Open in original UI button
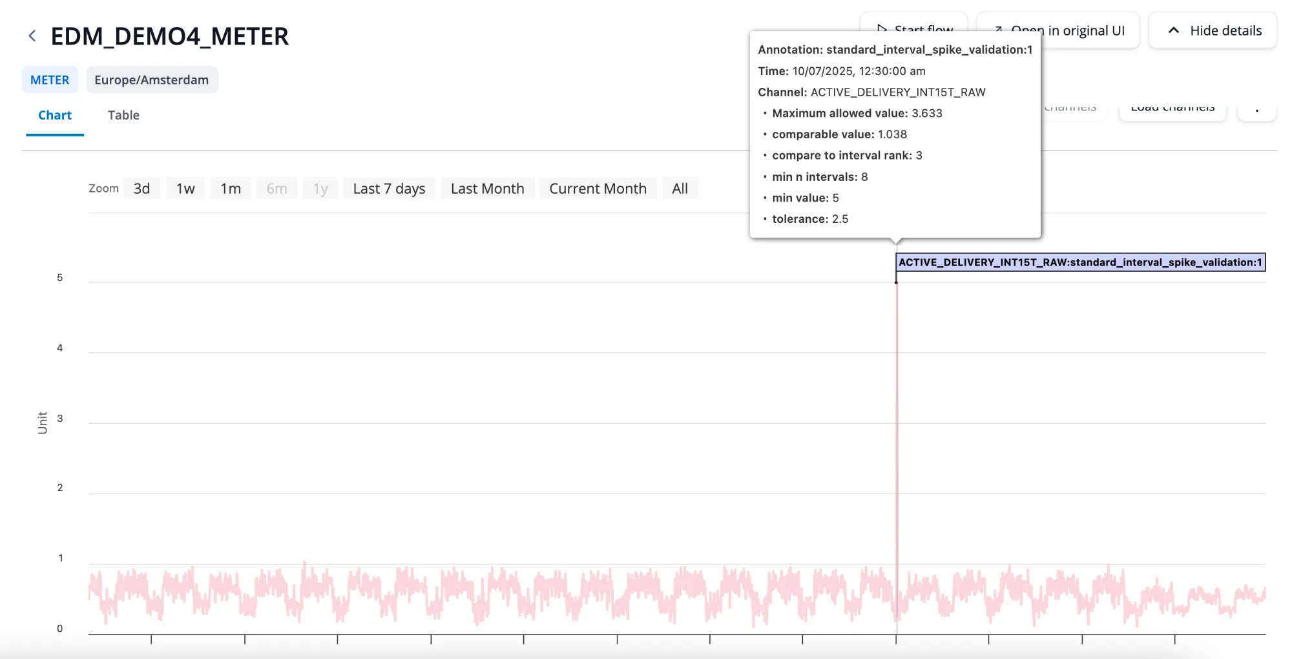1292x659 pixels. 1090,30
